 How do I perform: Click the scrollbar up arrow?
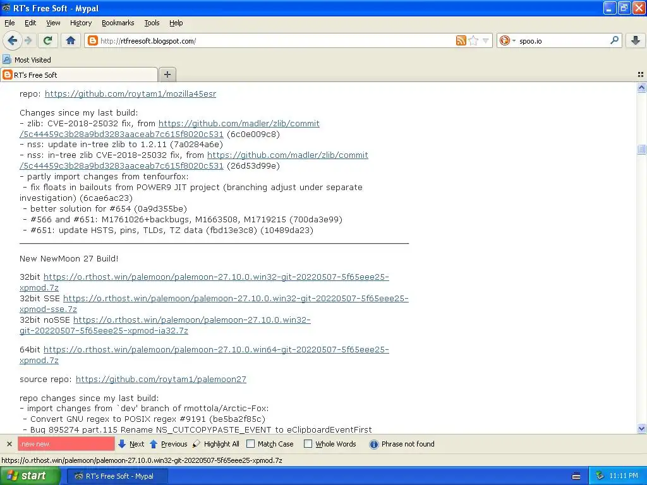point(641,87)
